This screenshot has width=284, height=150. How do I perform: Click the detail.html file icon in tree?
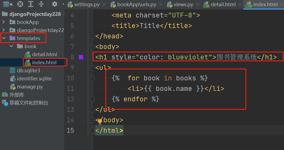(27, 54)
